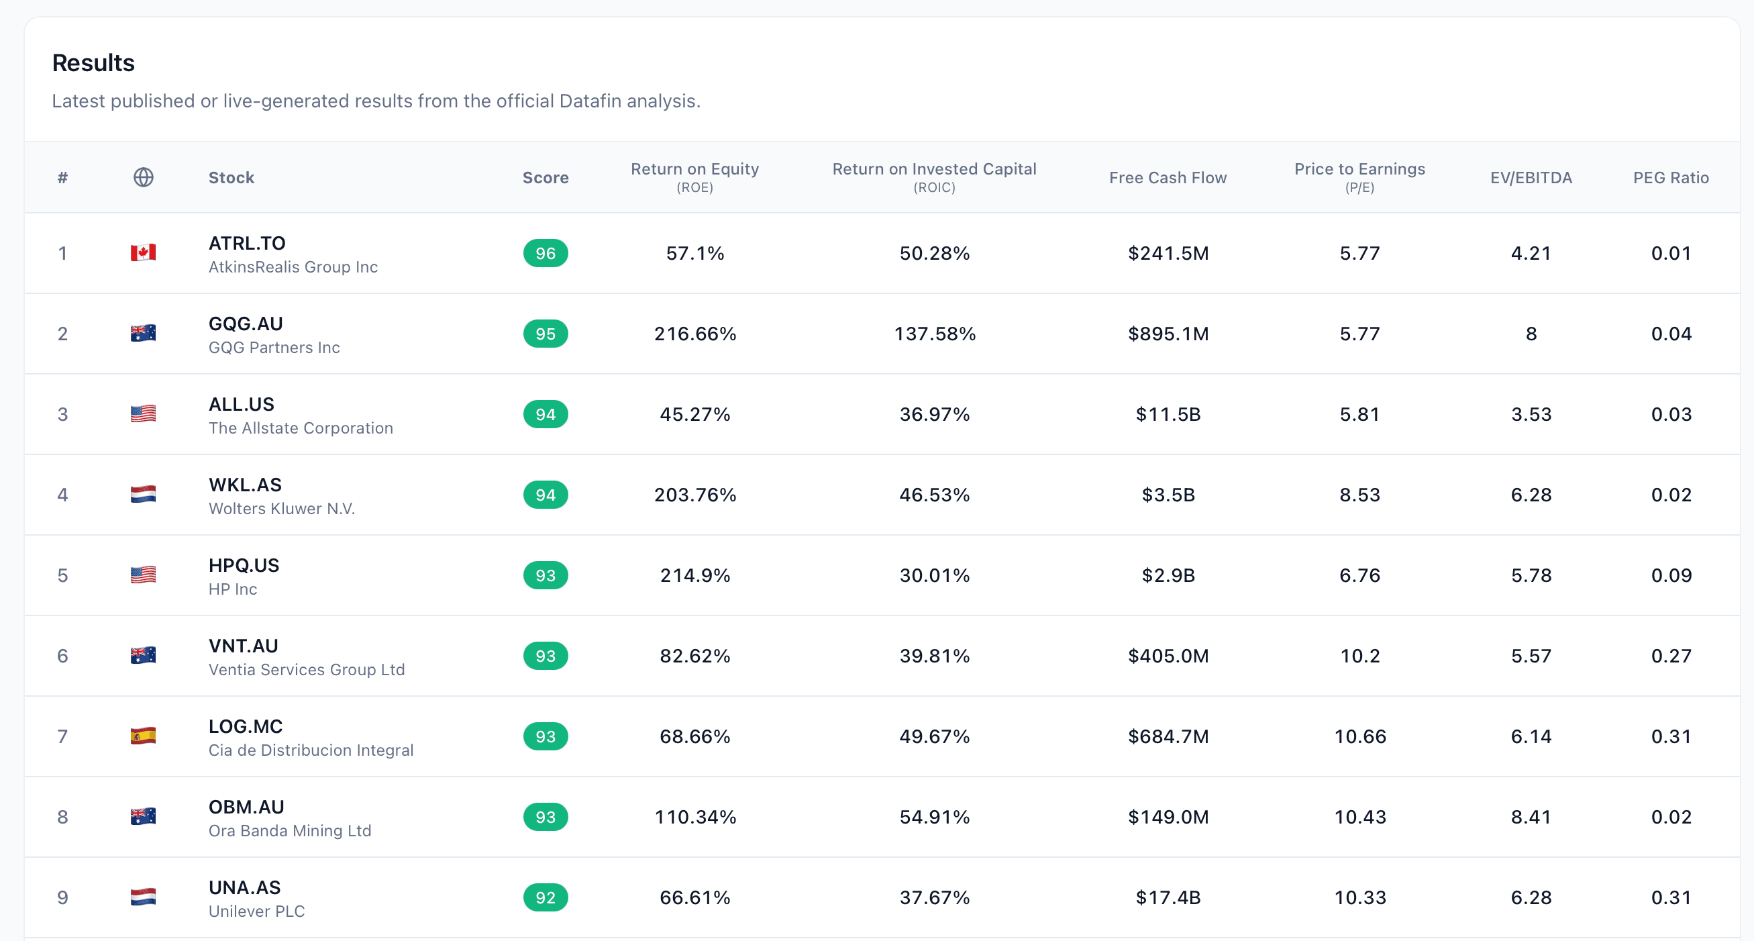Click the $11.5B free cash flow value
1754x941 pixels.
(x=1168, y=414)
